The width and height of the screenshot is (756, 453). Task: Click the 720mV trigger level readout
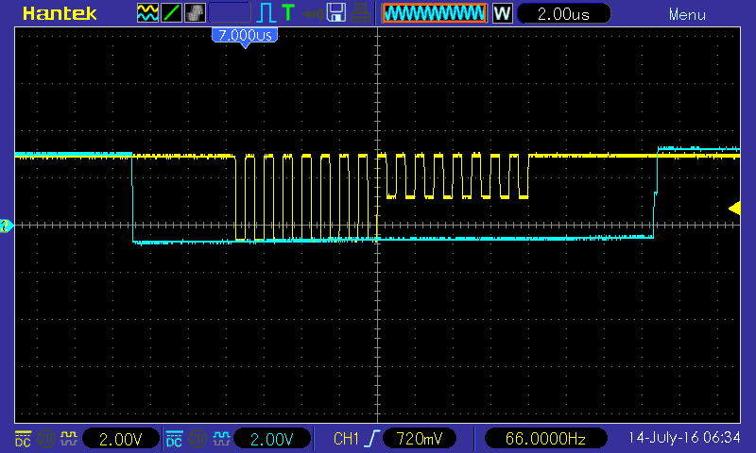[419, 439]
